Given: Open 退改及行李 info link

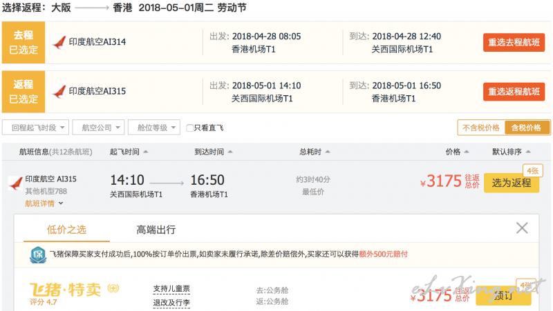Looking at the screenshot, I should [x=171, y=303].
